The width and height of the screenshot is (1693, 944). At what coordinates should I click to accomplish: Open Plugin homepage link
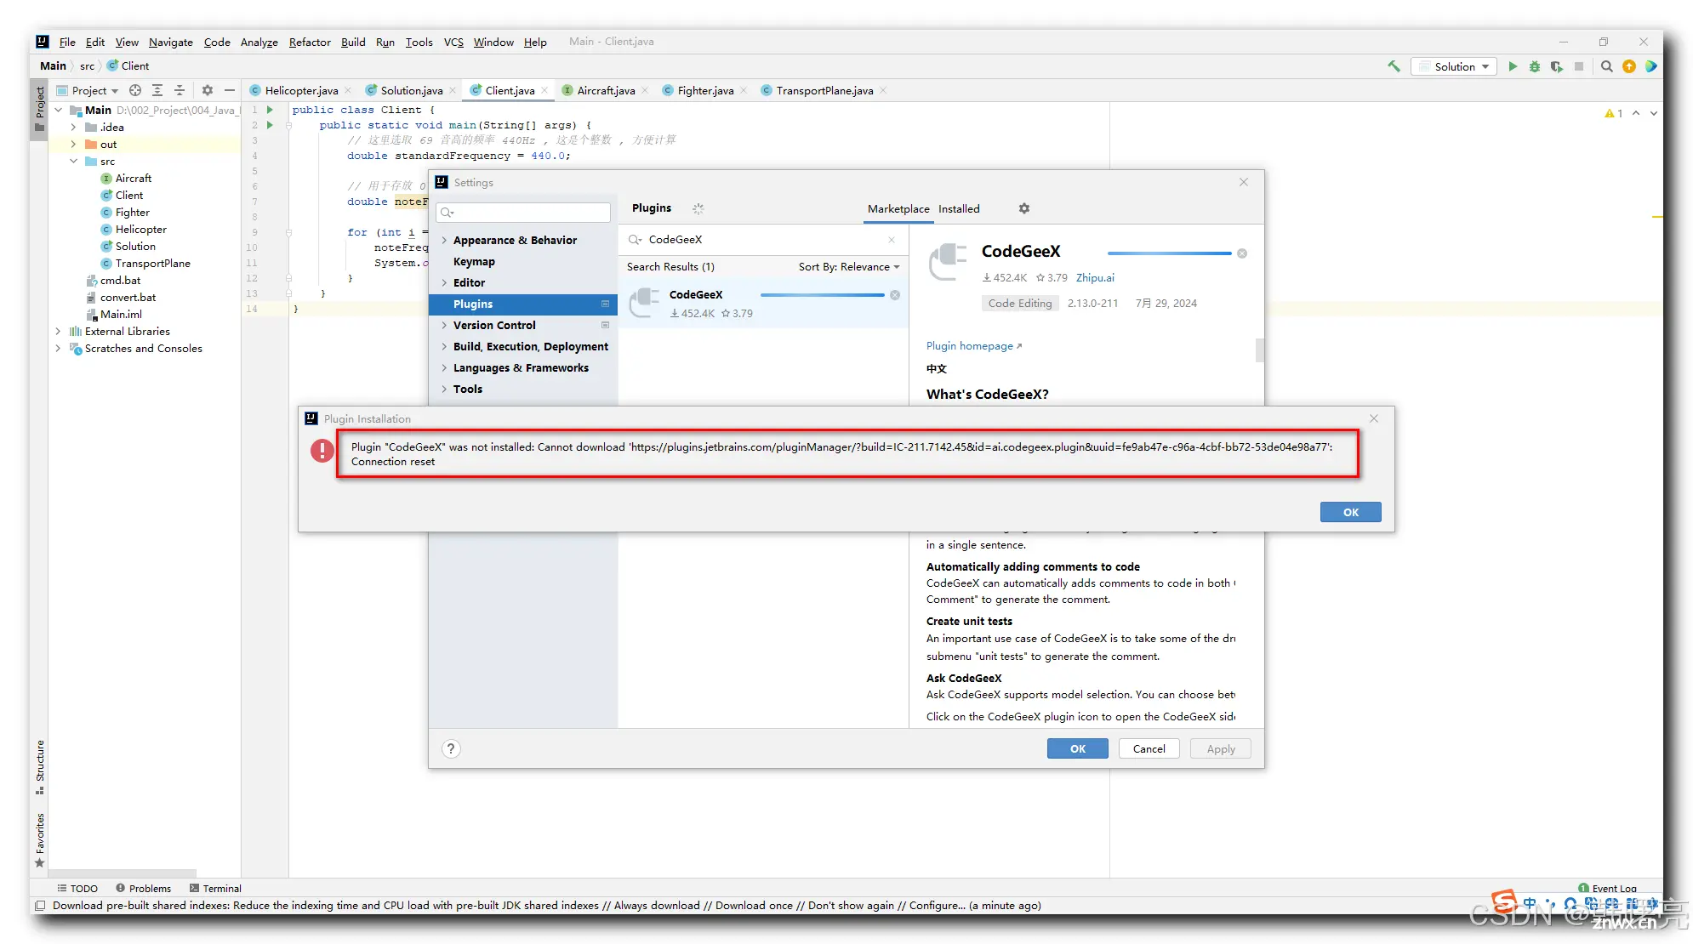point(973,345)
